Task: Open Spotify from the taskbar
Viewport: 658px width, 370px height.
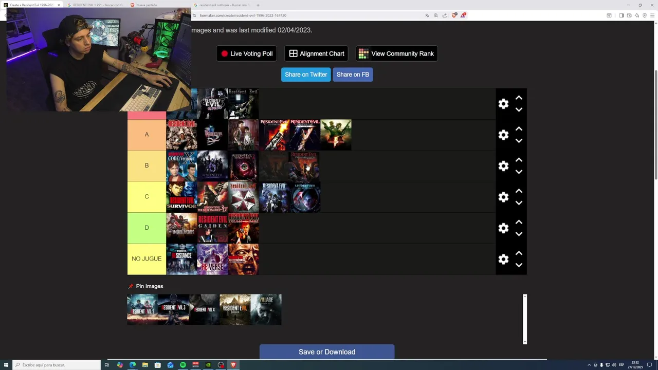Action: (x=183, y=365)
